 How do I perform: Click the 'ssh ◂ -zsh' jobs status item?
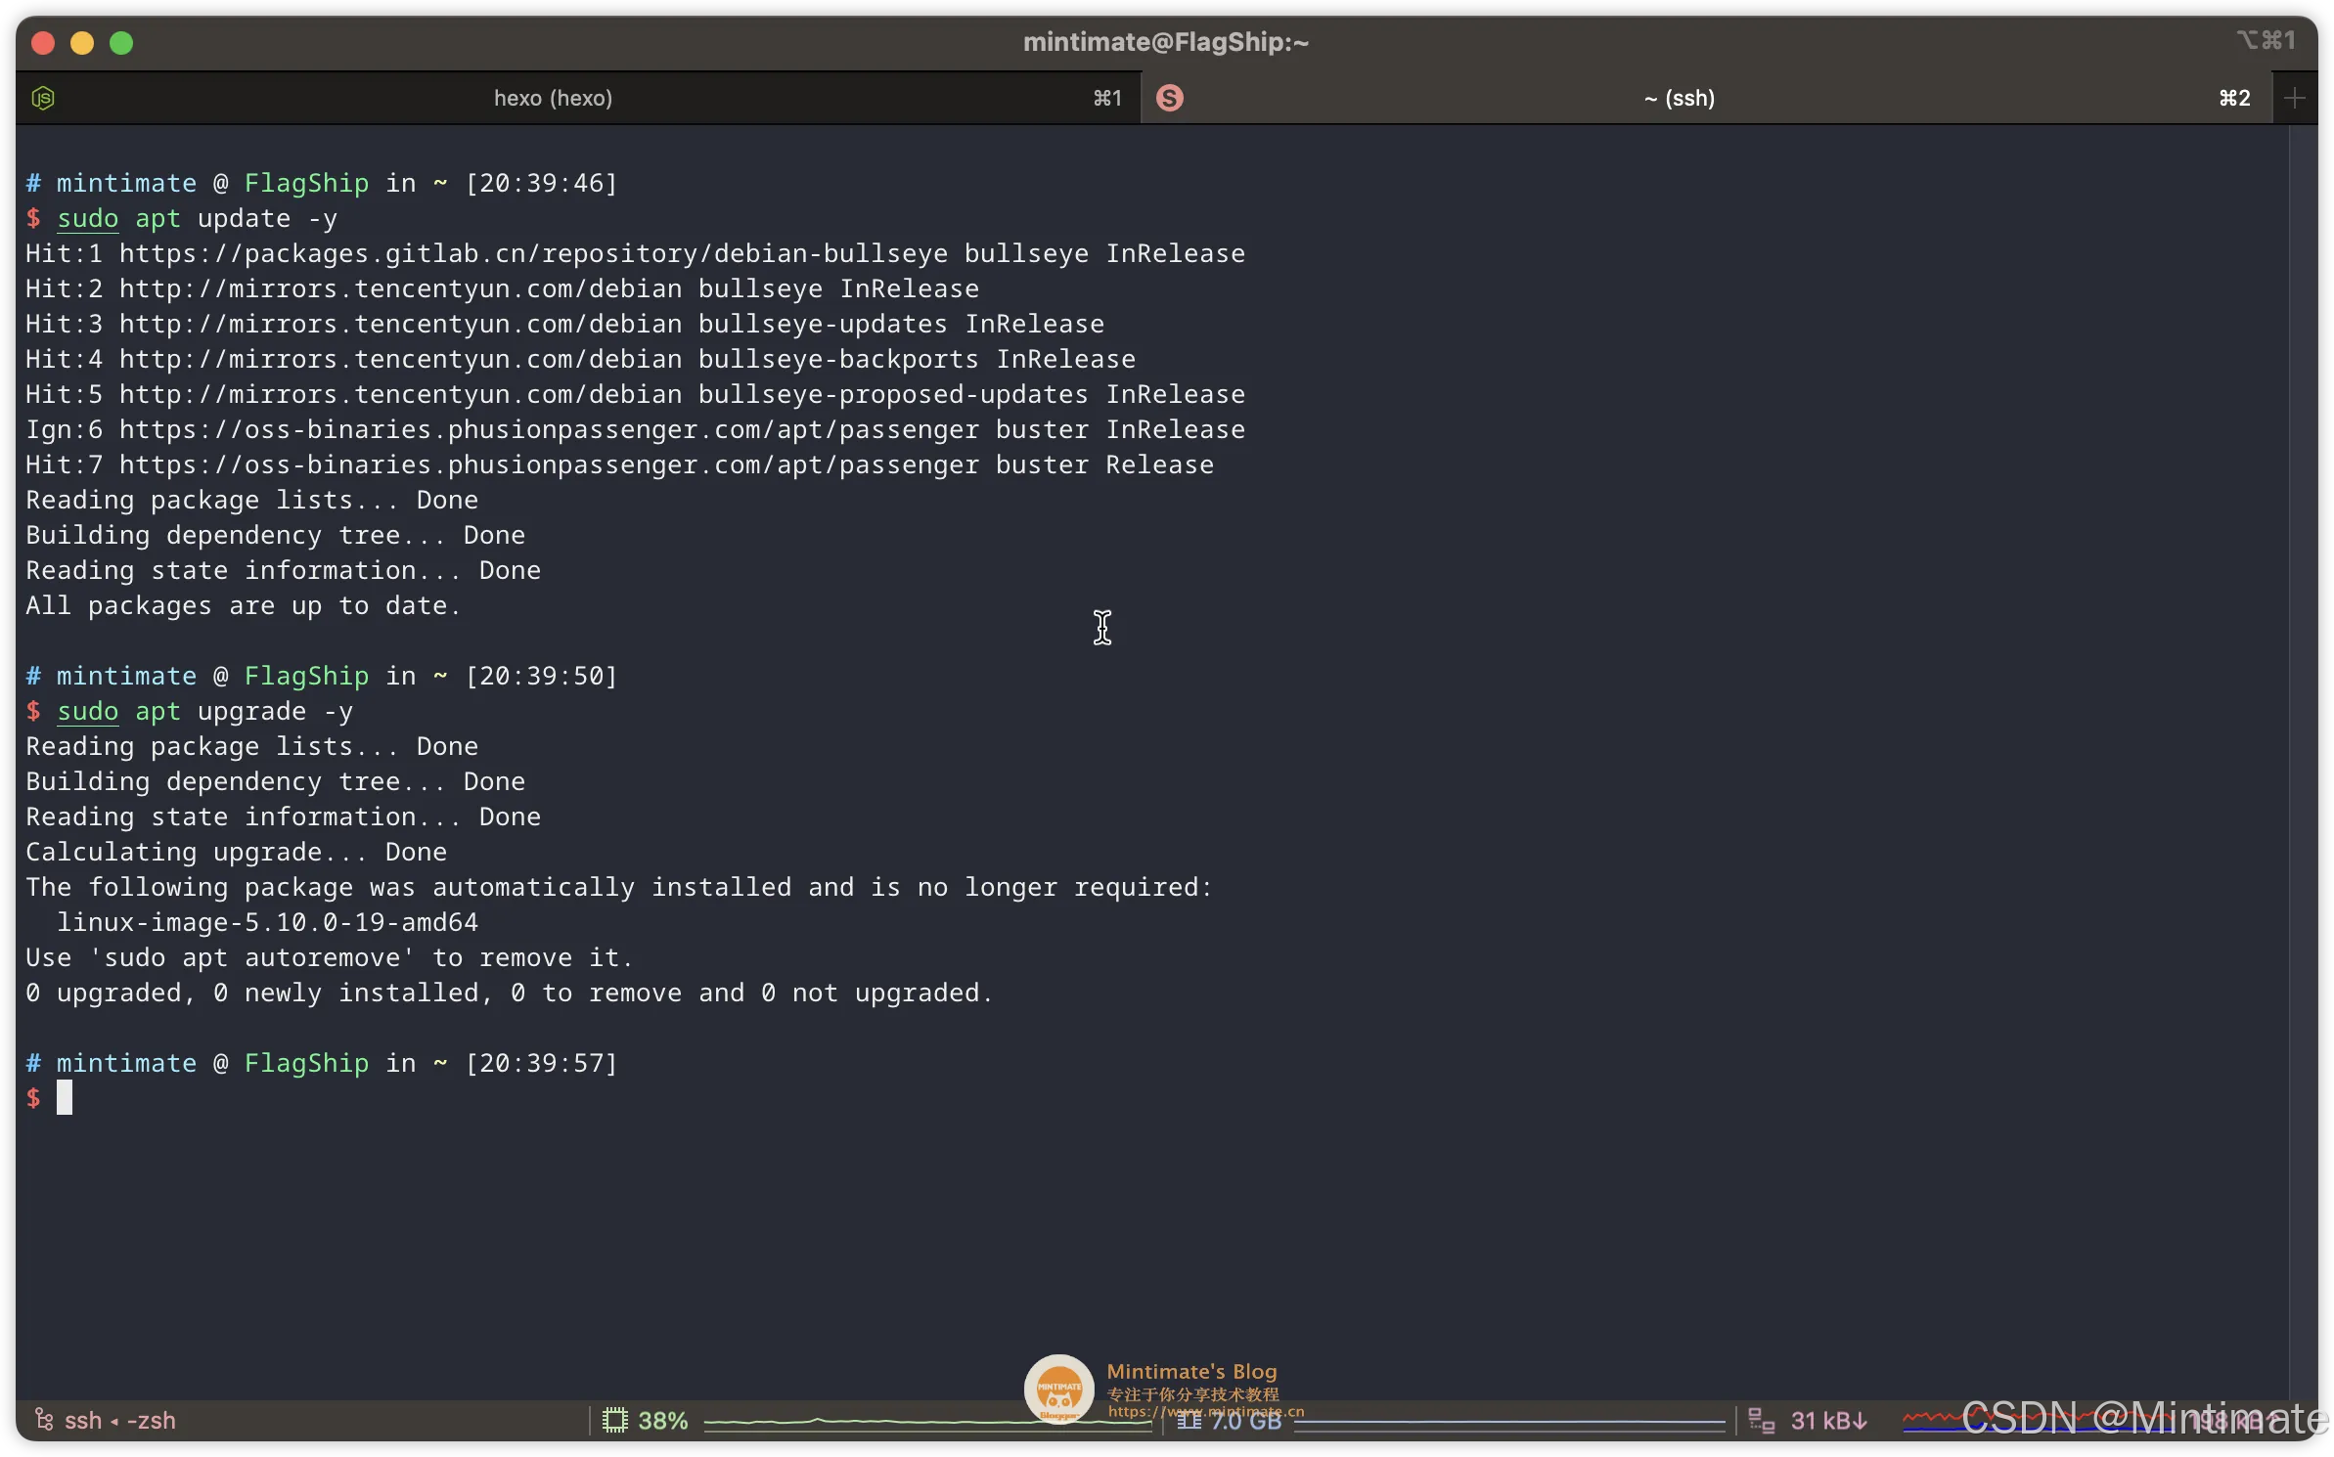[119, 1420]
